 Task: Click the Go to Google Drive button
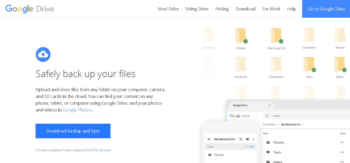[326, 9]
